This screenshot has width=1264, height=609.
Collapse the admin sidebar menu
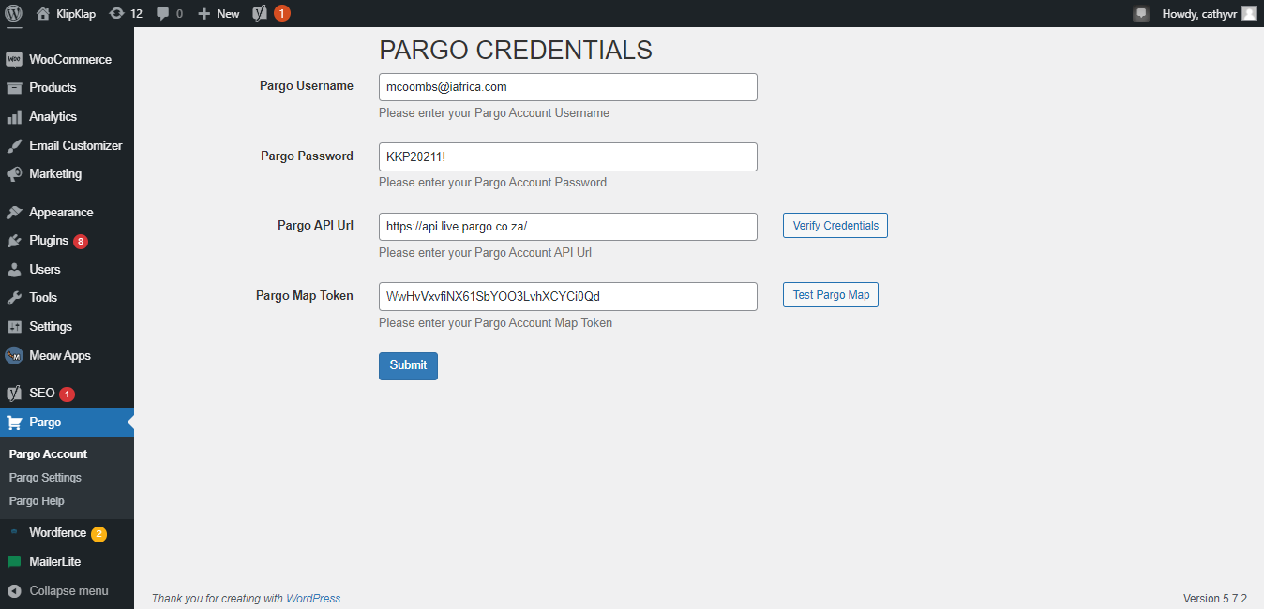click(66, 590)
